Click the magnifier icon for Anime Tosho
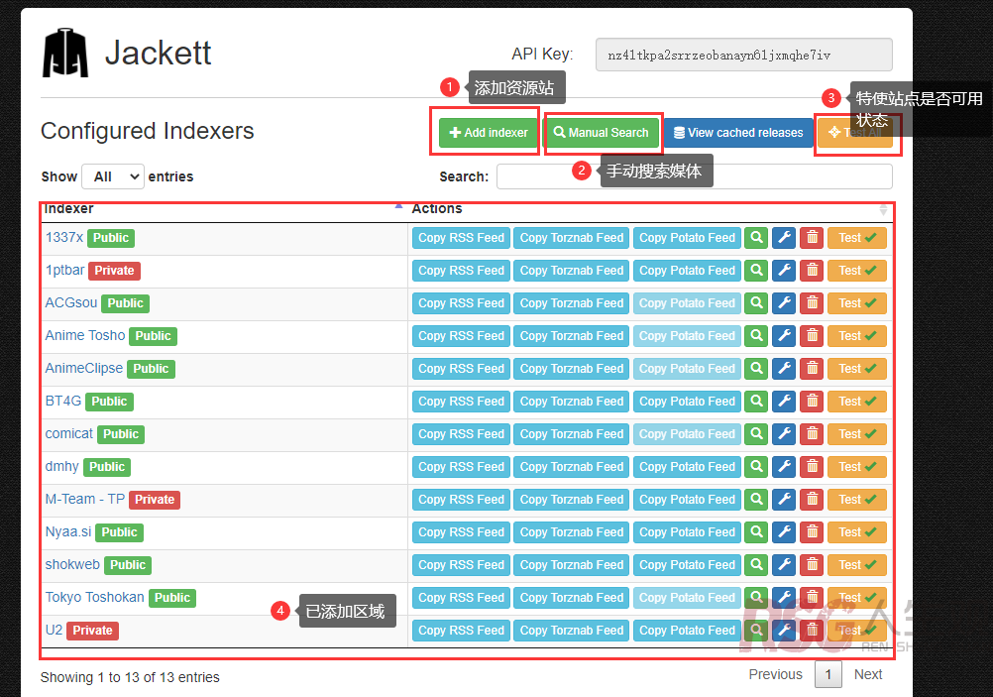The image size is (993, 697). [756, 336]
